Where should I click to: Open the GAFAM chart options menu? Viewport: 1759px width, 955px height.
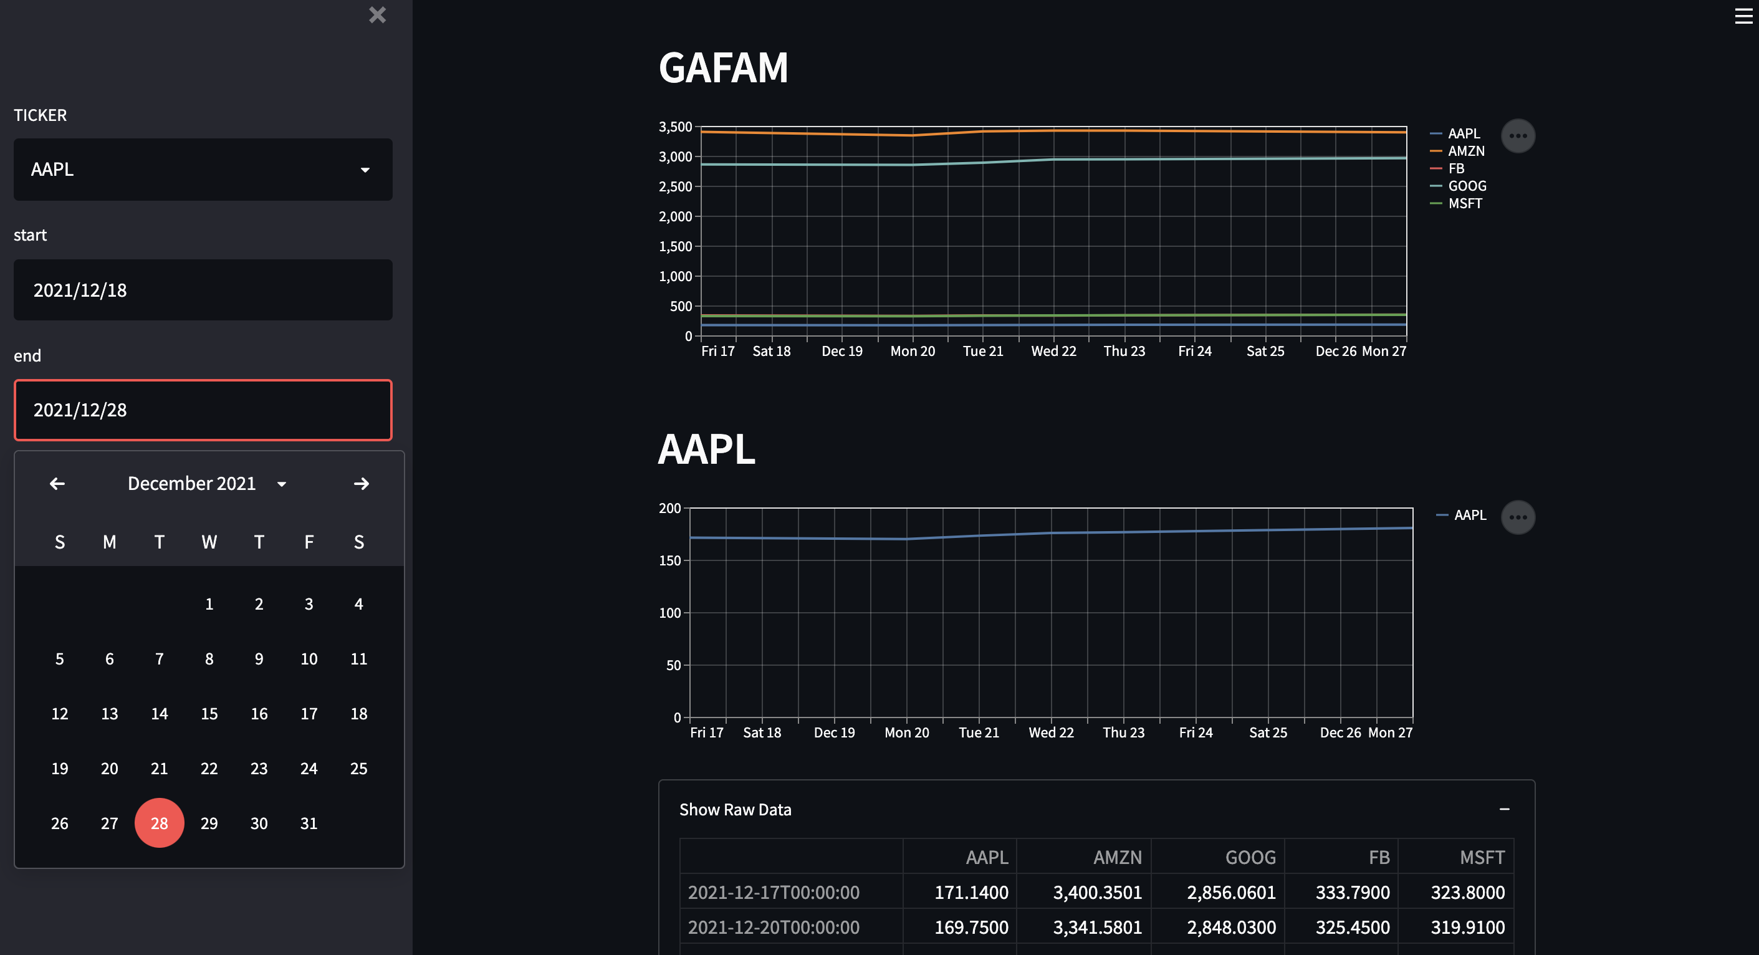[x=1518, y=136]
